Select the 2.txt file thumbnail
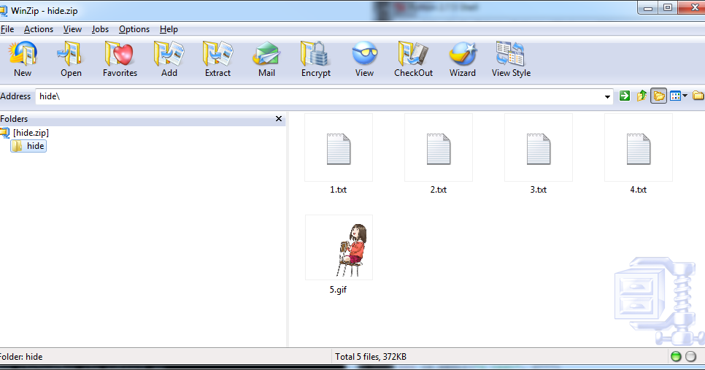 tap(439, 147)
